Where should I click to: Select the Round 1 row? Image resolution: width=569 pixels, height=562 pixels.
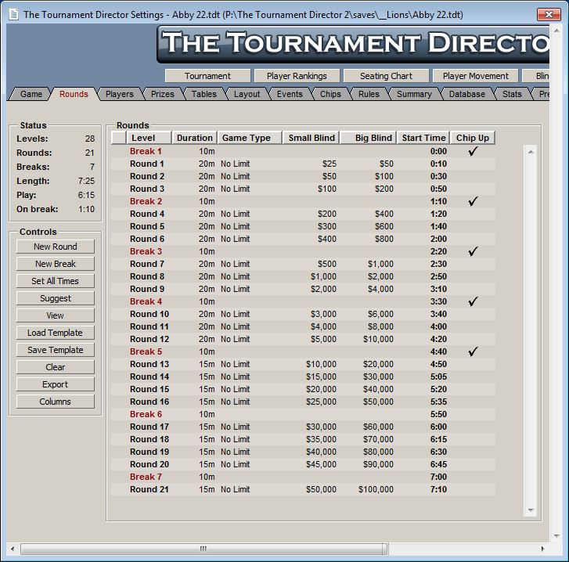tap(303, 164)
